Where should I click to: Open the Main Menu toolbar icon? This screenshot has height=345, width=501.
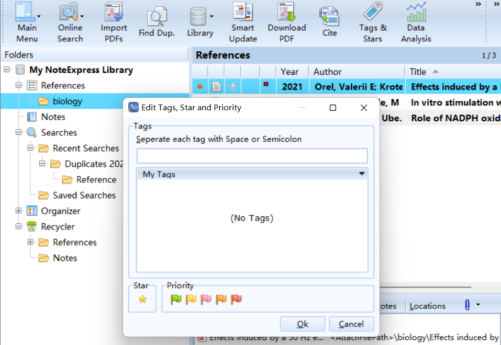pyautogui.click(x=26, y=22)
